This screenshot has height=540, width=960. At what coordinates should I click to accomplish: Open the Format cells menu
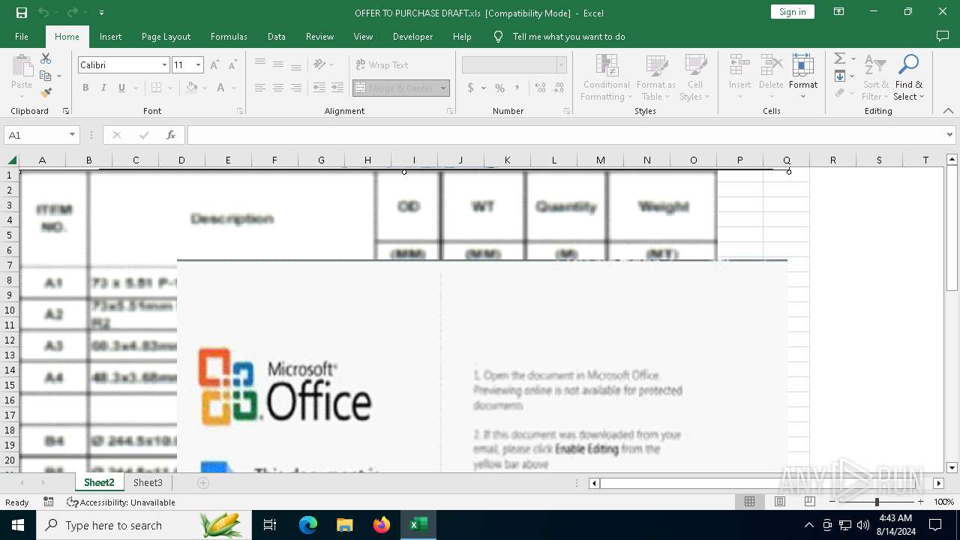tap(803, 77)
